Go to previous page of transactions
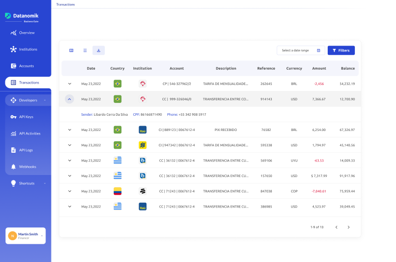The width and height of the screenshot is (396, 262). (337, 227)
